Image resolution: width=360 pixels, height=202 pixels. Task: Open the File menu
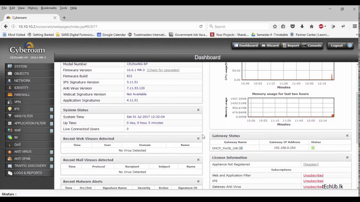4,8
